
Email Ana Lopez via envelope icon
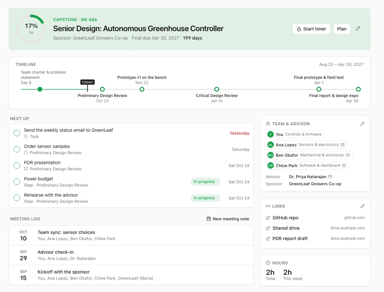point(343,145)
